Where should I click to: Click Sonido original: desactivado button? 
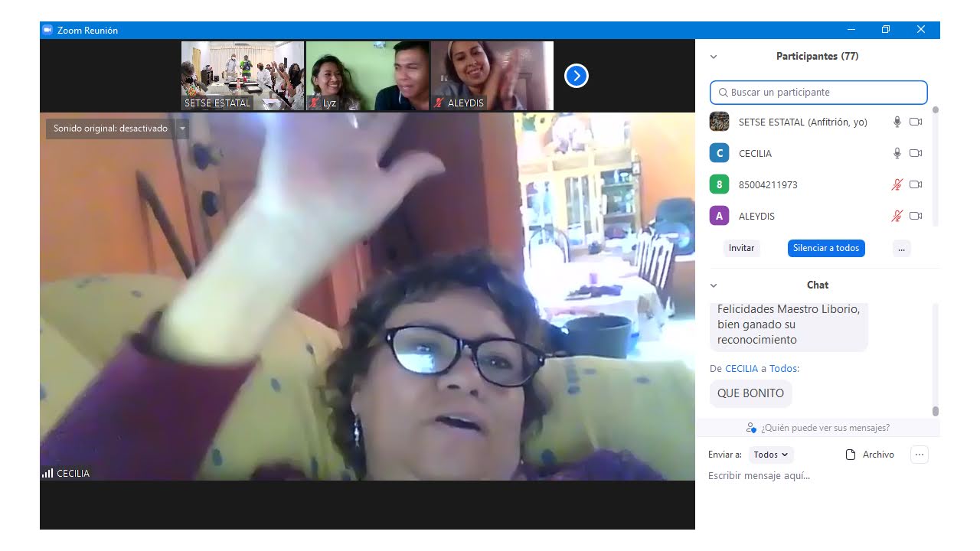(111, 129)
